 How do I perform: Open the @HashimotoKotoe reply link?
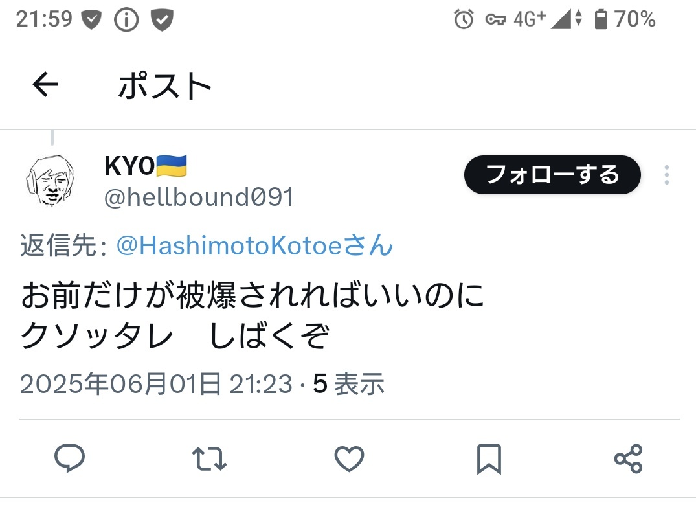click(x=255, y=245)
